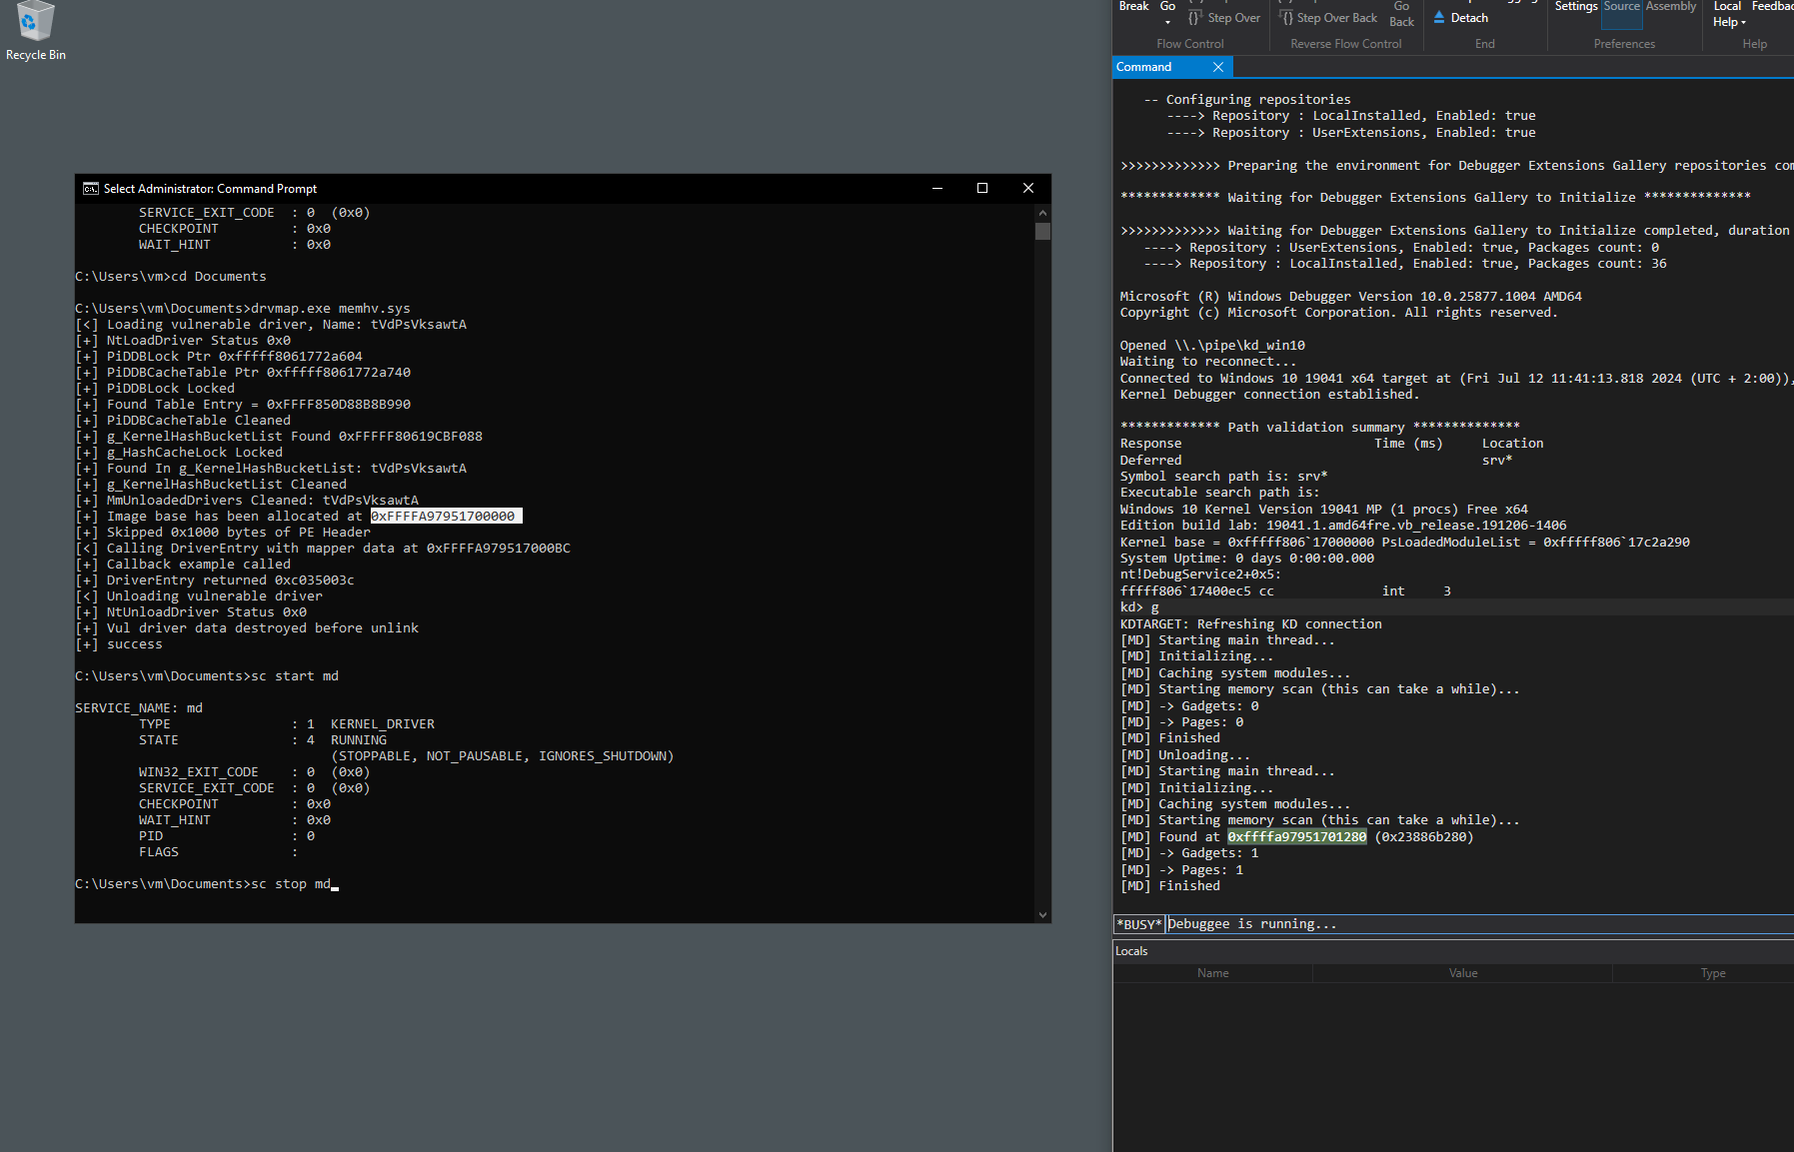Screen dimensions: 1794x1152
Task: Click the Reverse Flow Control group label
Action: [1345, 44]
